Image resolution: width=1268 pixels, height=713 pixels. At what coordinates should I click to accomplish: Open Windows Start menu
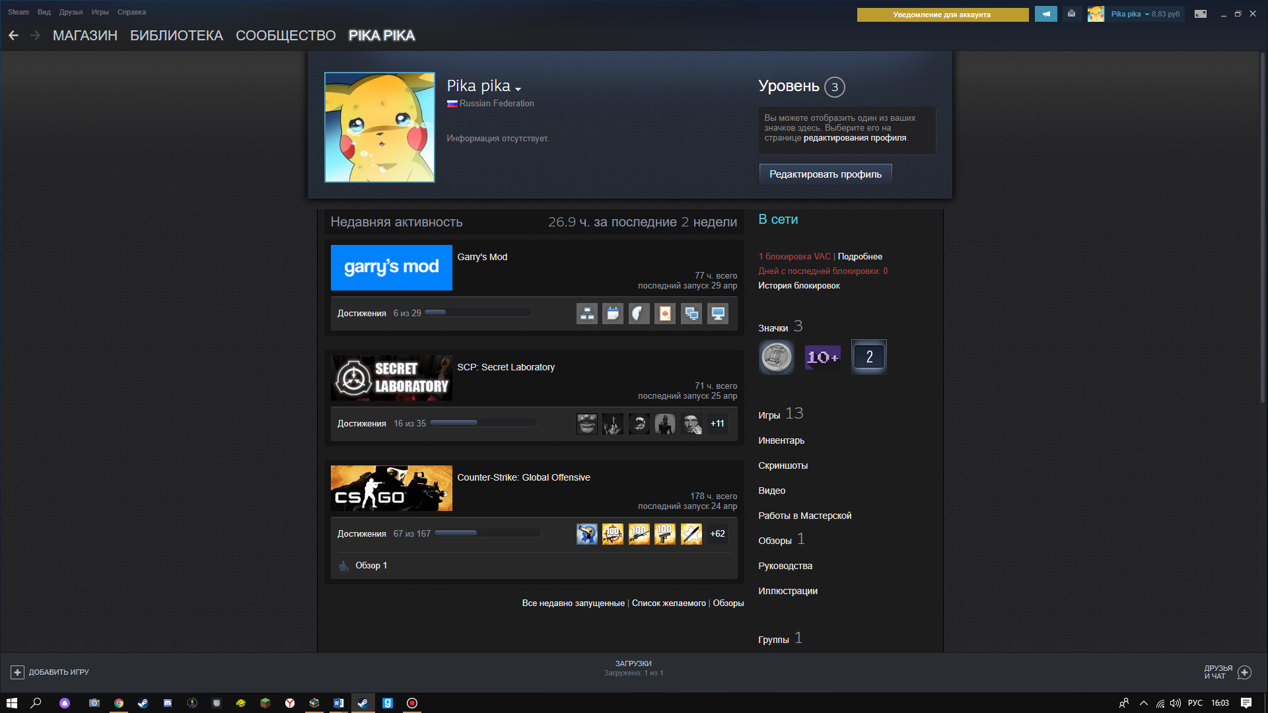tap(11, 703)
